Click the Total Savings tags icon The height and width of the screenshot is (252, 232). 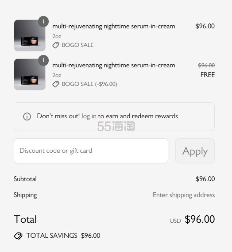(x=18, y=236)
